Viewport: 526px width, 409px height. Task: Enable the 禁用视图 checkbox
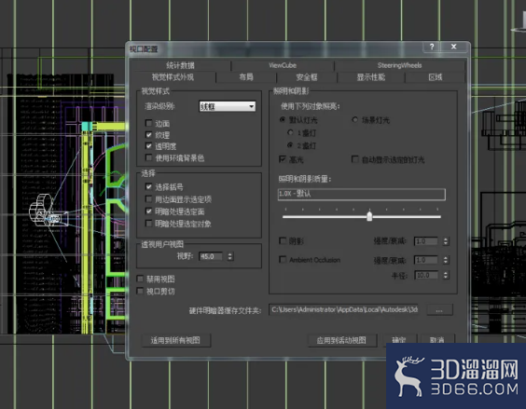[x=140, y=279]
